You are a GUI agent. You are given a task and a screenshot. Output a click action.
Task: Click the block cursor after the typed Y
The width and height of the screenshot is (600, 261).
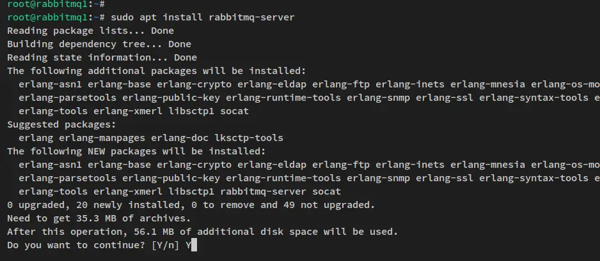194,245
